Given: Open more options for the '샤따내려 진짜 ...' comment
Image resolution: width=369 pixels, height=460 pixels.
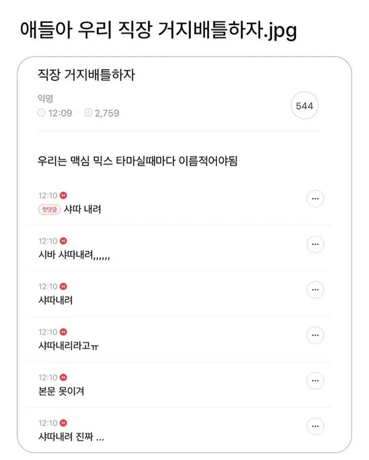Looking at the screenshot, I should [x=315, y=426].
